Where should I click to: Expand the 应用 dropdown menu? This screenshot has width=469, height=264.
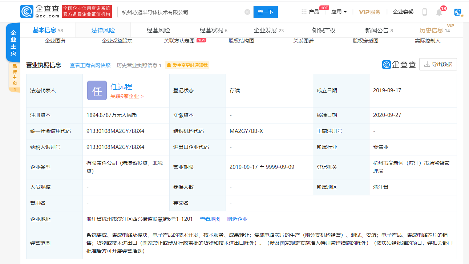pyautogui.click(x=339, y=12)
